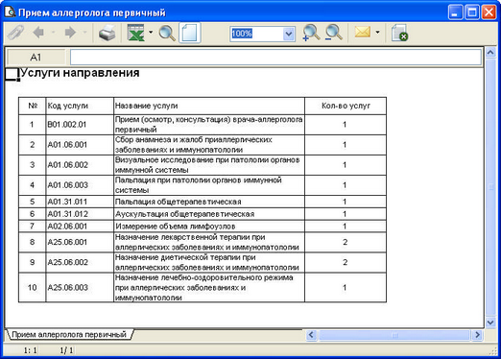Viewport: 501px width, 359px height.
Task: Click row number 10 cell
Action: [x=32, y=288]
